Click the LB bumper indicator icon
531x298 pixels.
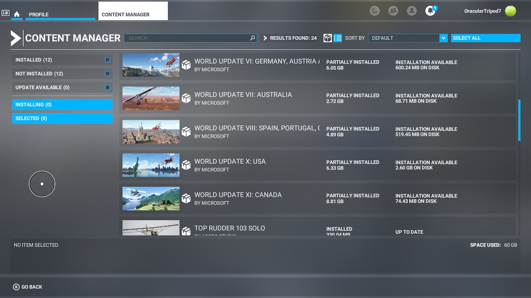tap(5, 13)
